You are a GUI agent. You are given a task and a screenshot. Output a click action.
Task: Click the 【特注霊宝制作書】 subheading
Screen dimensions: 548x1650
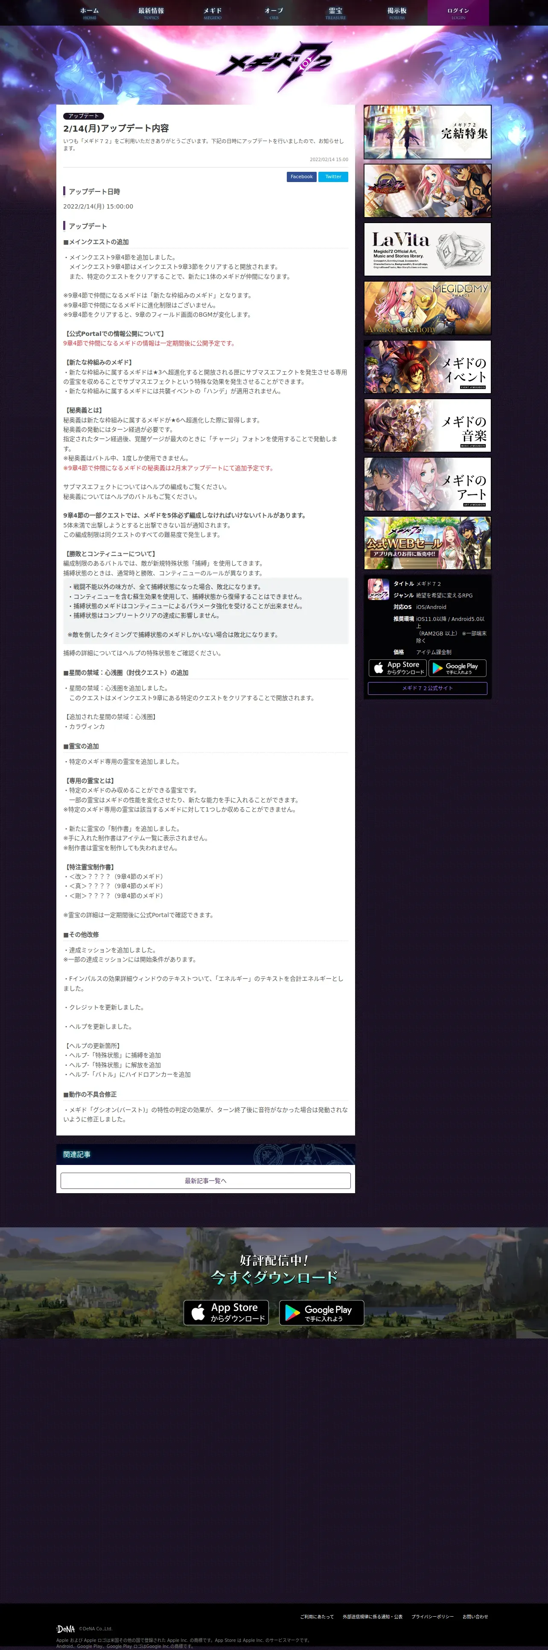pos(90,867)
